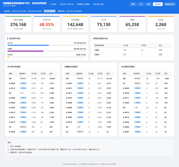
Task: Click the blue tag in A-PA11 row of 待播种 table
Action: [80, 93]
